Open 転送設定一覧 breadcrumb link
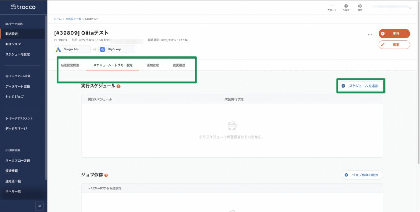420x212 pixels. [73, 19]
